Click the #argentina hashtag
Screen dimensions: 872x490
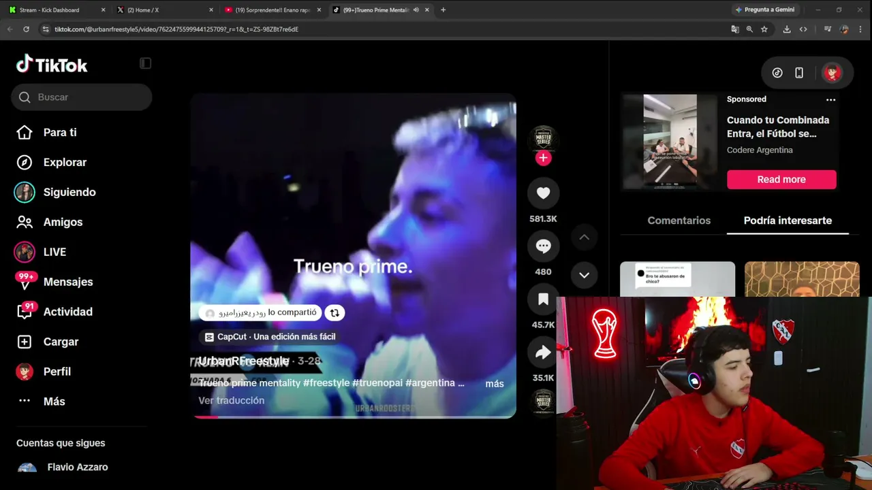(x=431, y=383)
